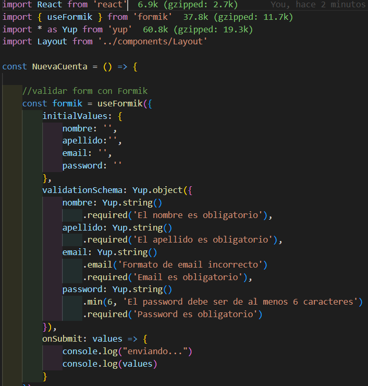Screen dimensions: 368x386
Task: Click 'formik' module string in import
Action: coord(153,17)
